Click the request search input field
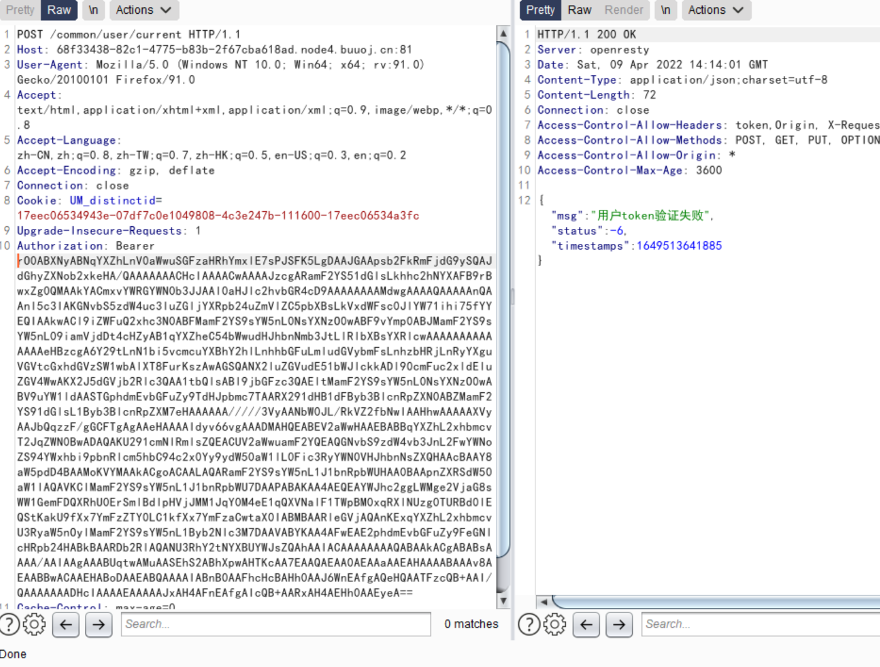Viewport: 880px width, 667px height. point(275,624)
